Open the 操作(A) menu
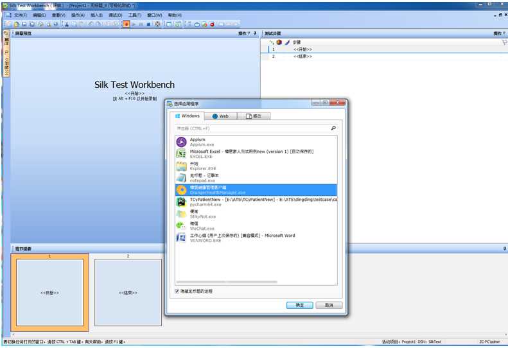Image resolution: width=508 pixels, height=348 pixels. coord(78,15)
